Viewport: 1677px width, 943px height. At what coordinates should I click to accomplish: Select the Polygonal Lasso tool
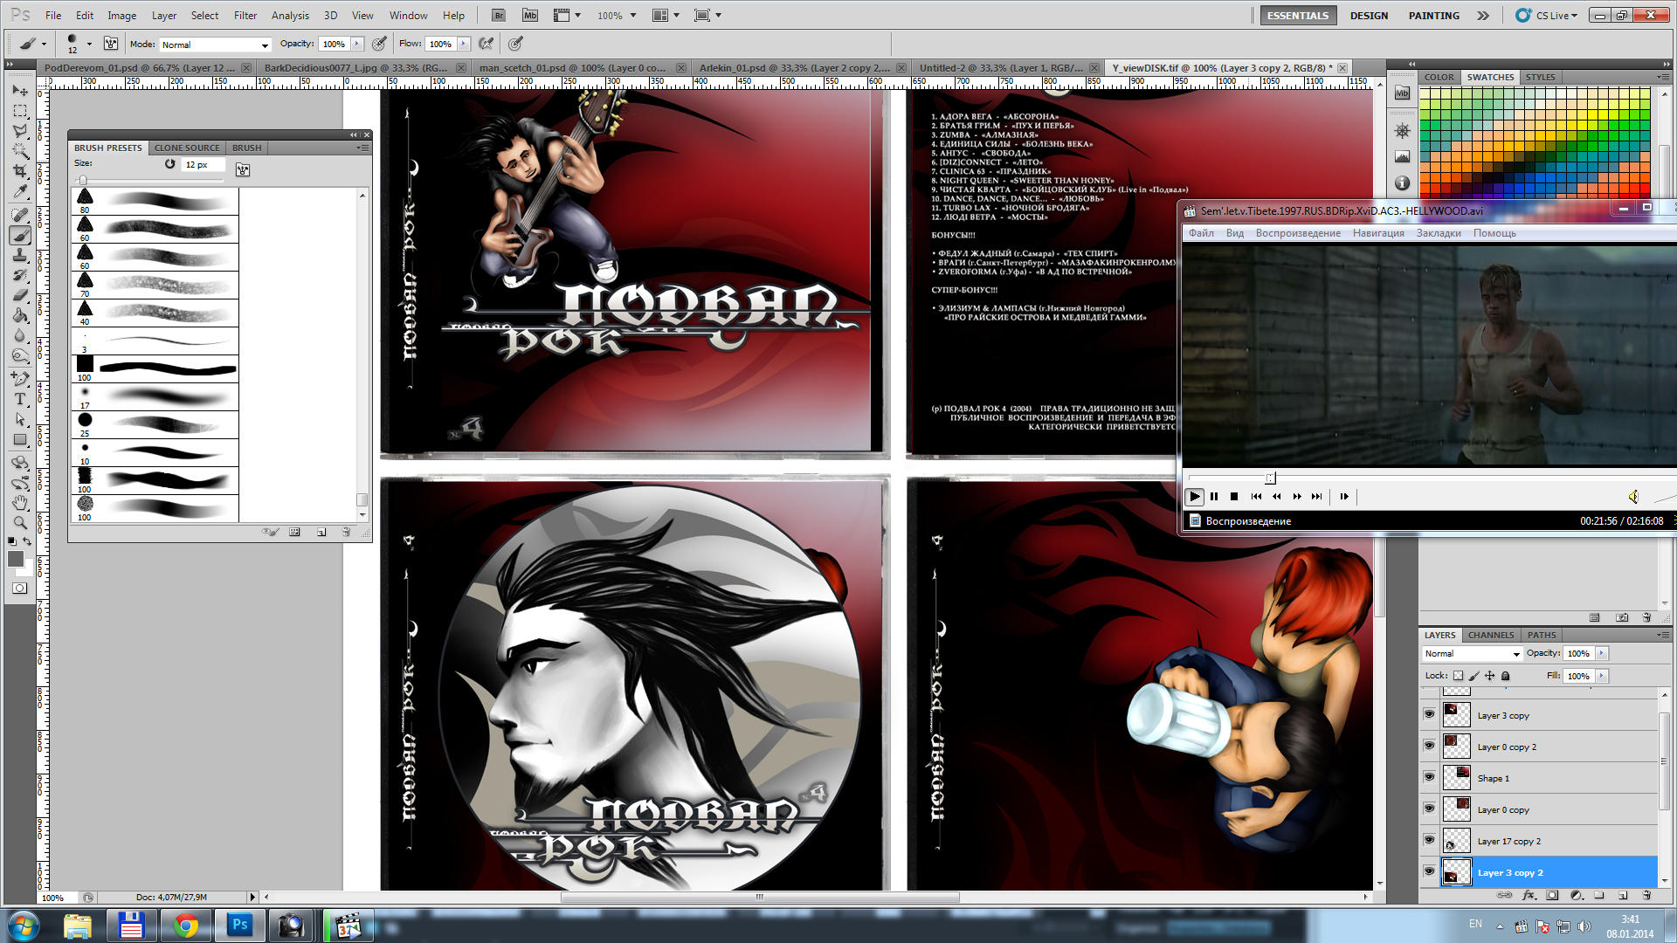pos(20,131)
